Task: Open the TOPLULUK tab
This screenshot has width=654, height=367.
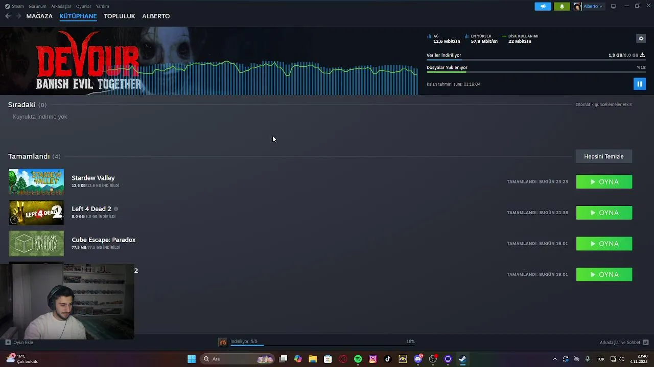Action: click(120, 16)
